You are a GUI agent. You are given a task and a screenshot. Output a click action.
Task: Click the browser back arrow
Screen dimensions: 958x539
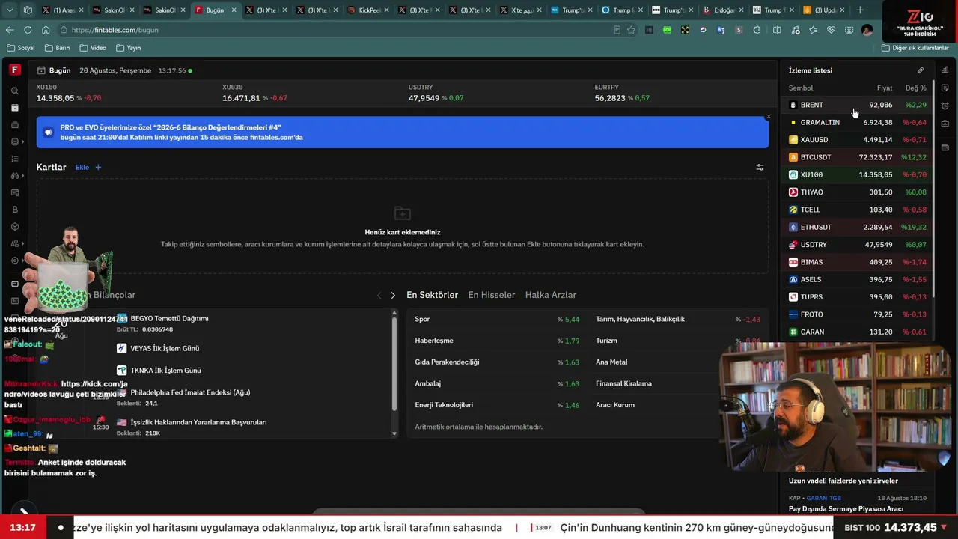tap(10, 30)
